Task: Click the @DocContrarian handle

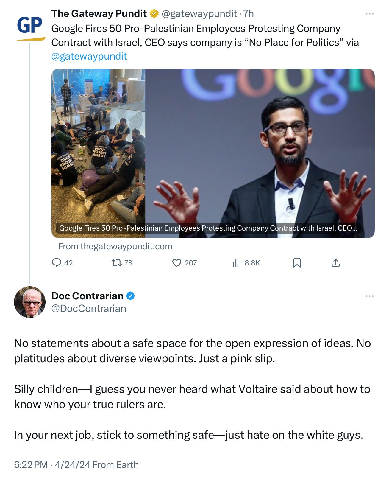Action: (x=89, y=308)
